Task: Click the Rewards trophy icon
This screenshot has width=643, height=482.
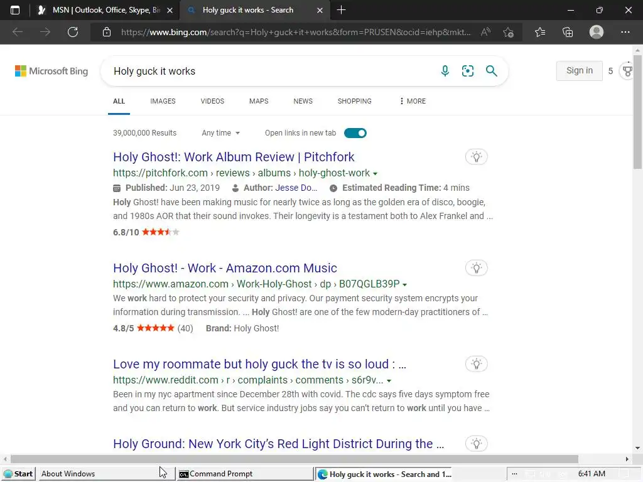Action: [x=627, y=71]
